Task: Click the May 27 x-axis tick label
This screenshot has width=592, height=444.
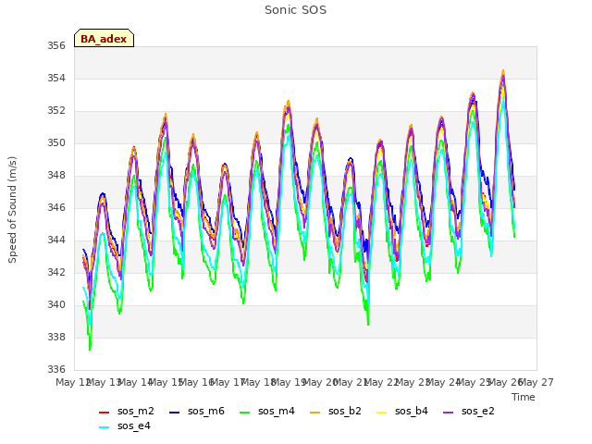Action: (x=536, y=382)
